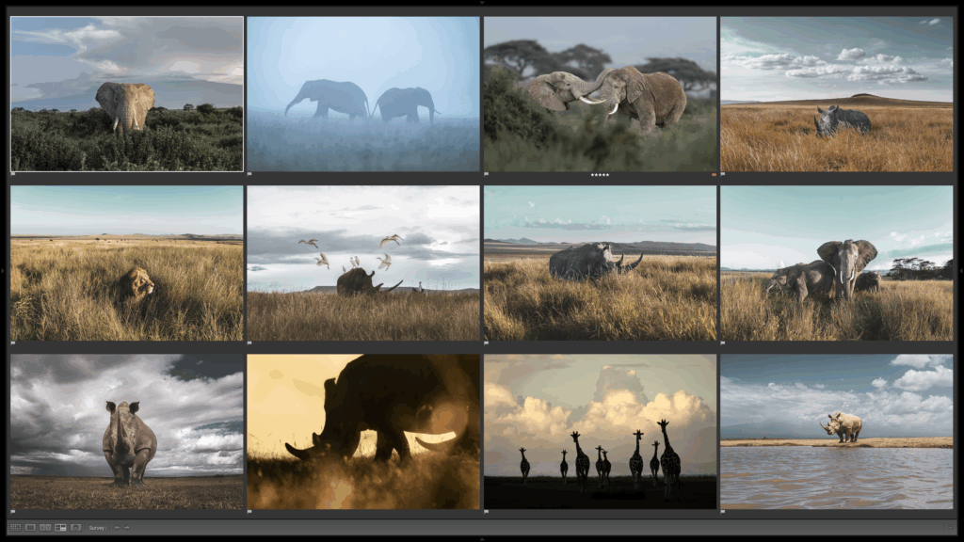Toggle flag under lone elephant photo

pos(13,174)
